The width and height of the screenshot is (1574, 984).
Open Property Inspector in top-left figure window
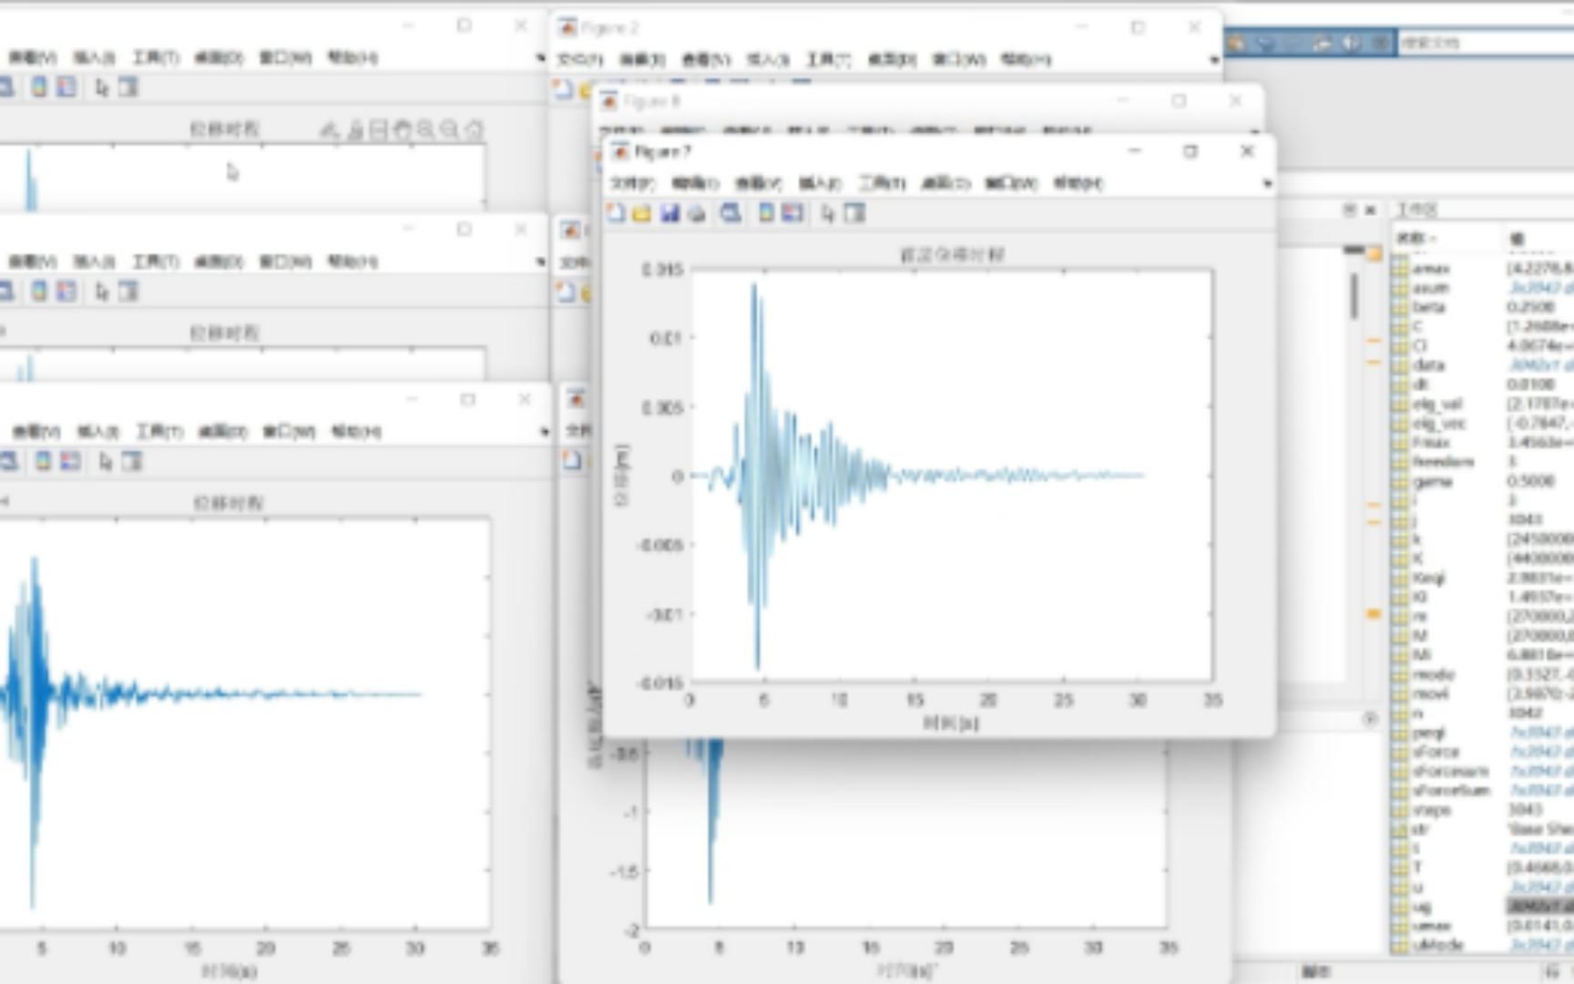pyautogui.click(x=128, y=87)
